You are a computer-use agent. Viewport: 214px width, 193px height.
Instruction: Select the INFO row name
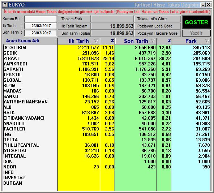8,172
